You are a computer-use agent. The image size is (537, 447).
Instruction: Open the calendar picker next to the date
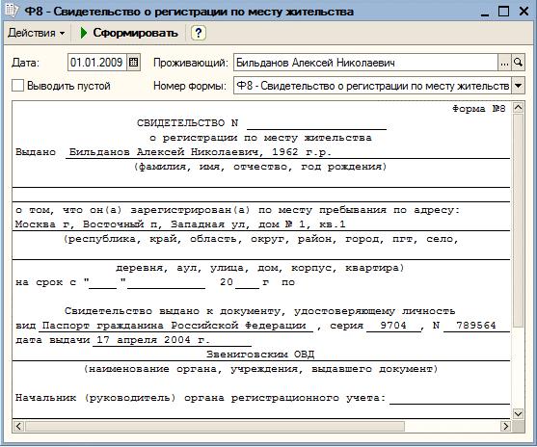coord(134,63)
